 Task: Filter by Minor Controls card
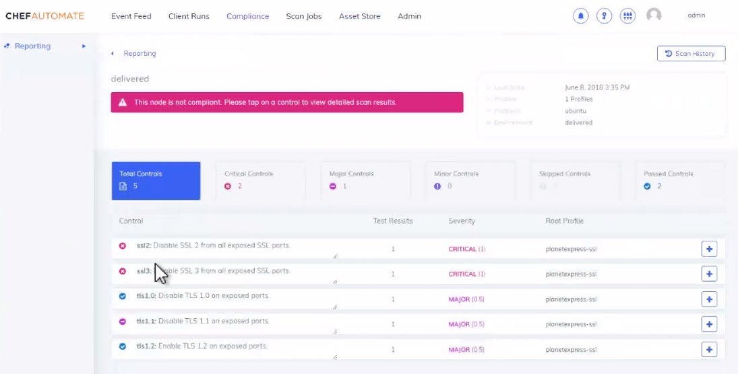click(470, 181)
